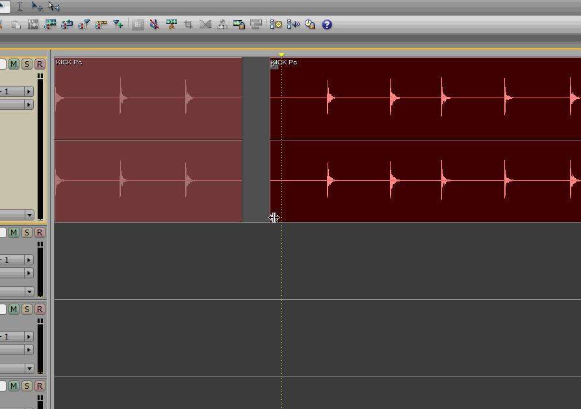Select the dark red second KICK Pc clip
Viewport: 581px width, 409px height.
pyautogui.click(x=426, y=140)
